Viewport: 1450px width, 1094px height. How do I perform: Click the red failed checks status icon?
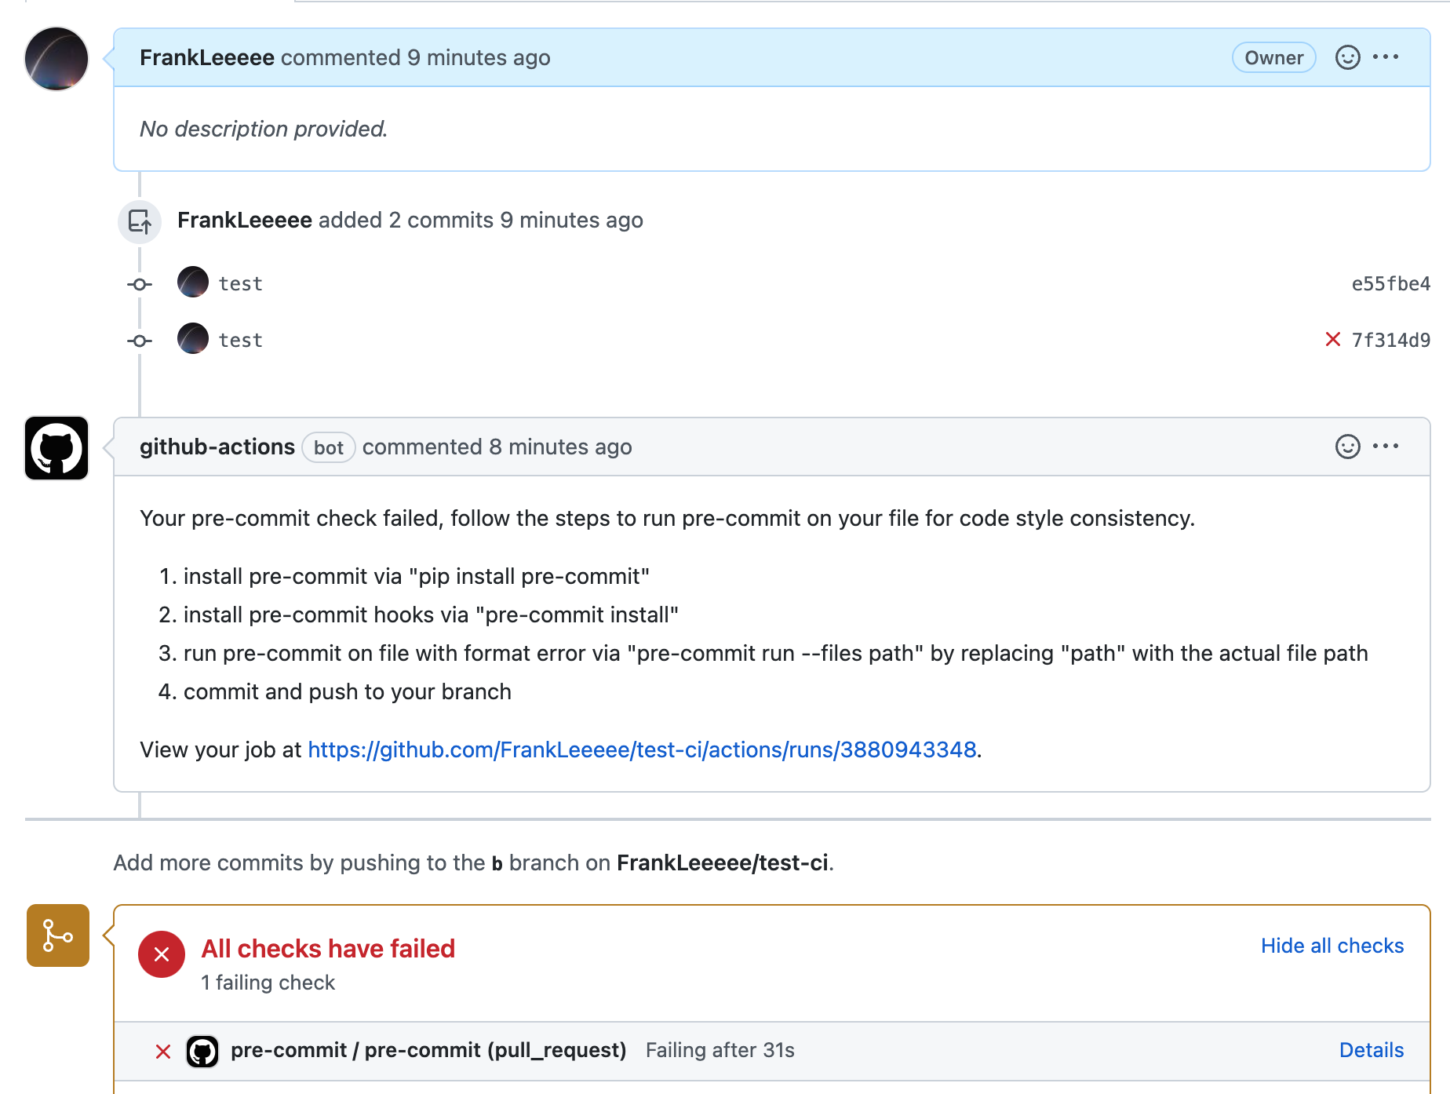click(x=162, y=954)
